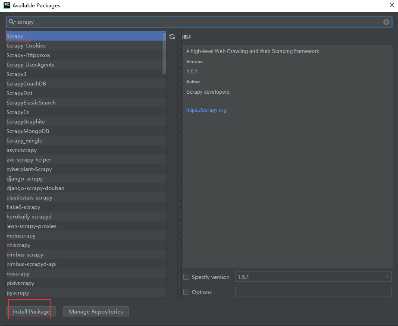Select leon-scrapy-proxies package
398x326 pixels.
[x=86, y=226]
